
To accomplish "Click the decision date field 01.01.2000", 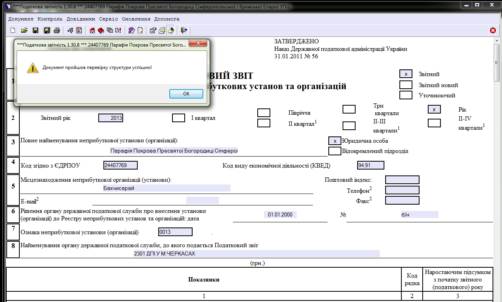I will coord(280,214).
